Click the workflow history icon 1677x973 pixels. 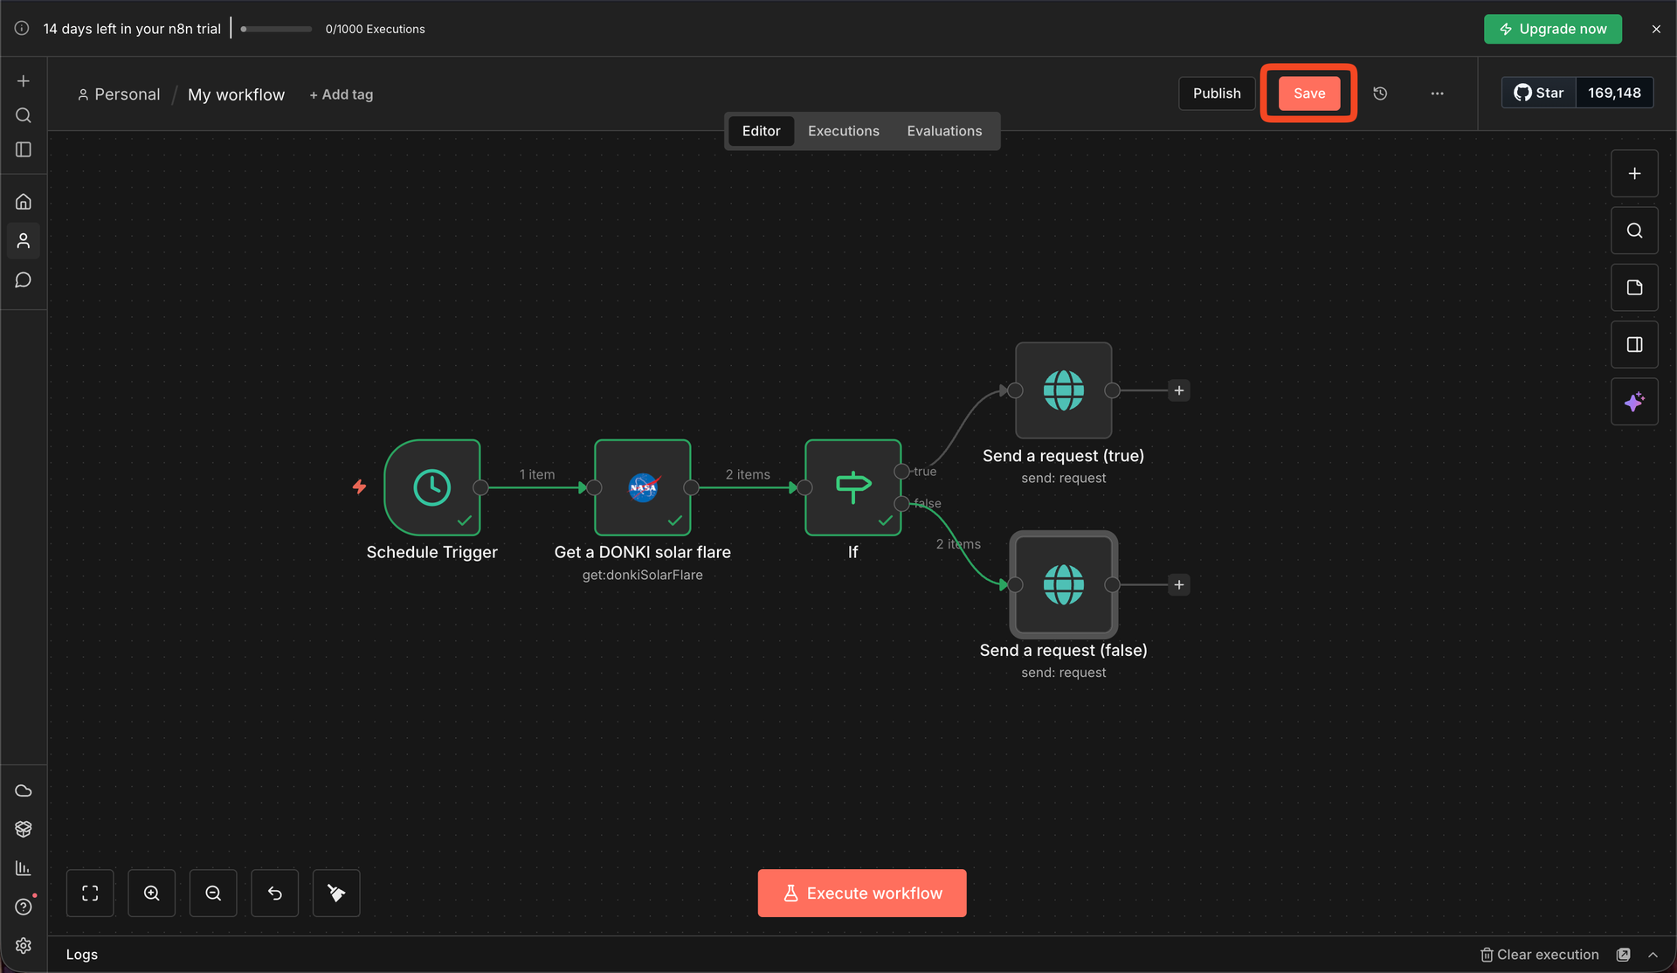[1380, 93]
